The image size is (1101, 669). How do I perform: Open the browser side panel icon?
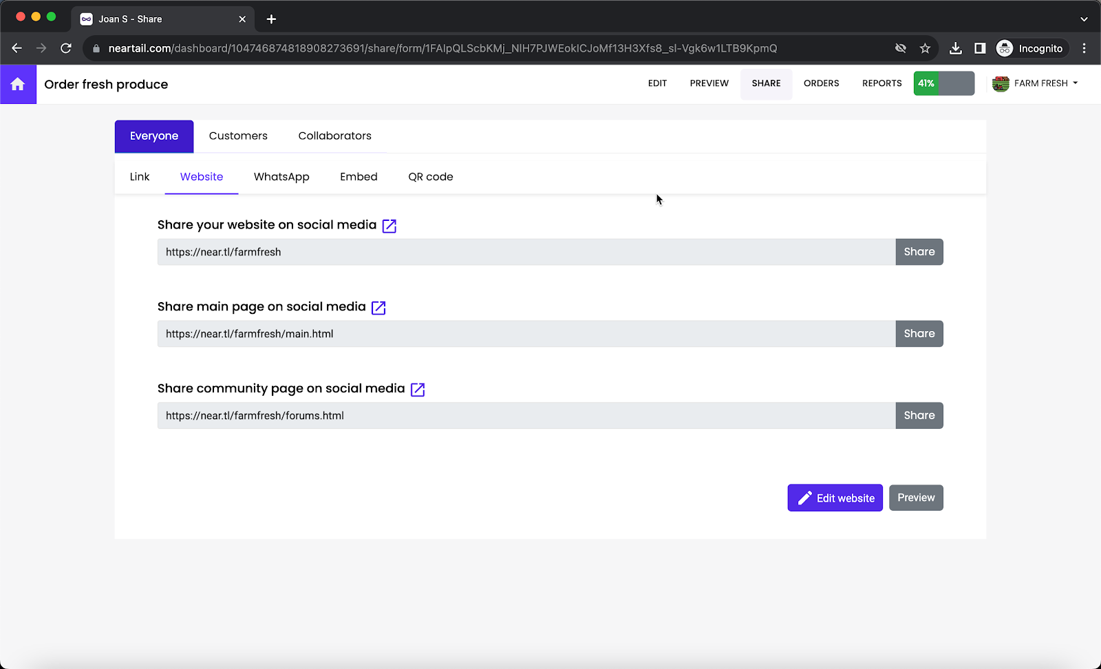point(980,48)
